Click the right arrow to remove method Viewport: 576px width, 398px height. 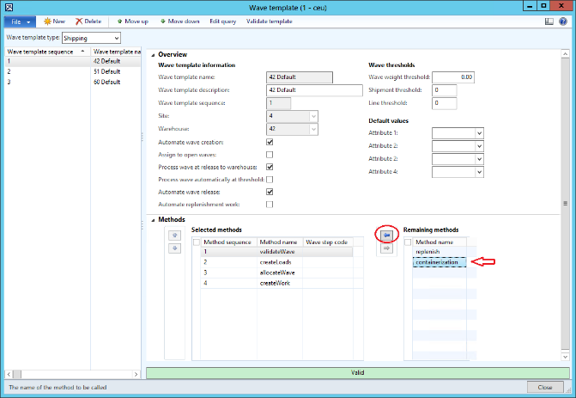pyautogui.click(x=385, y=248)
